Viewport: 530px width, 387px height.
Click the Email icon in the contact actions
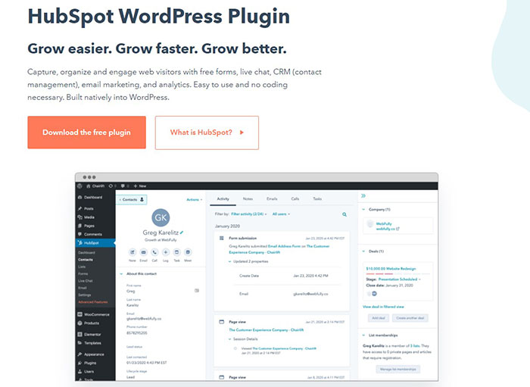[144, 252]
